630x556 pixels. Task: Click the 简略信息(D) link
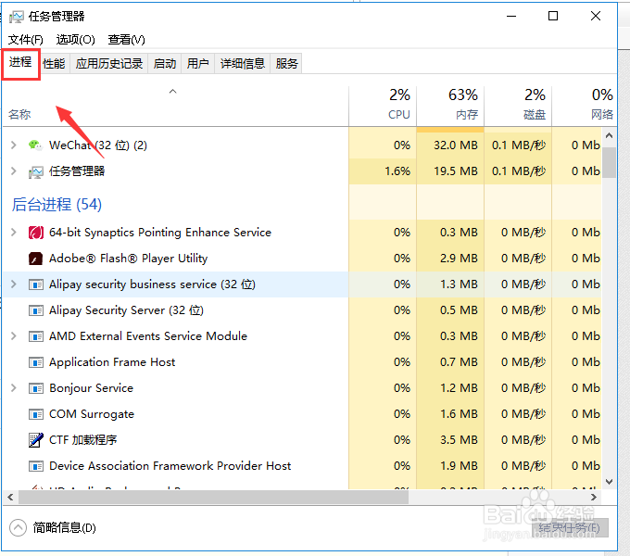coord(64,527)
